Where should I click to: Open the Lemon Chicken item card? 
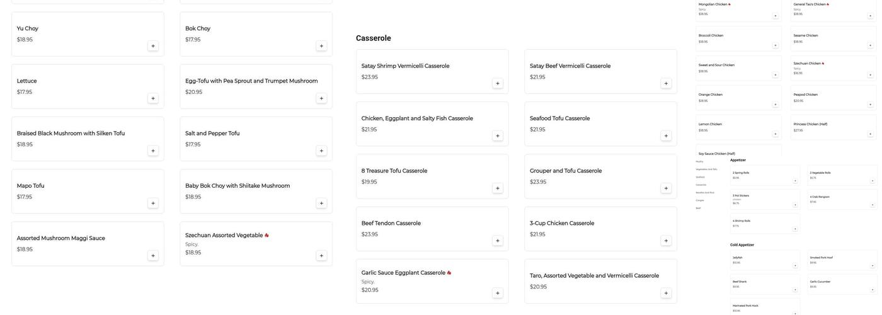pyautogui.click(x=711, y=124)
